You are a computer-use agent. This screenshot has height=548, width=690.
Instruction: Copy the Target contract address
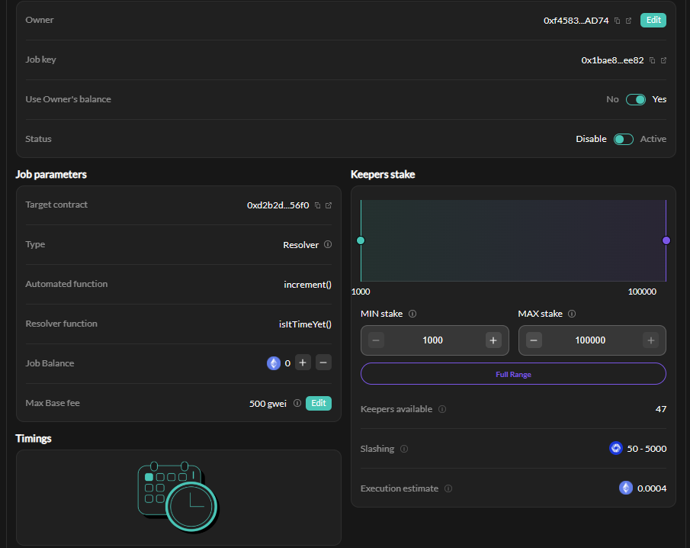coord(318,205)
